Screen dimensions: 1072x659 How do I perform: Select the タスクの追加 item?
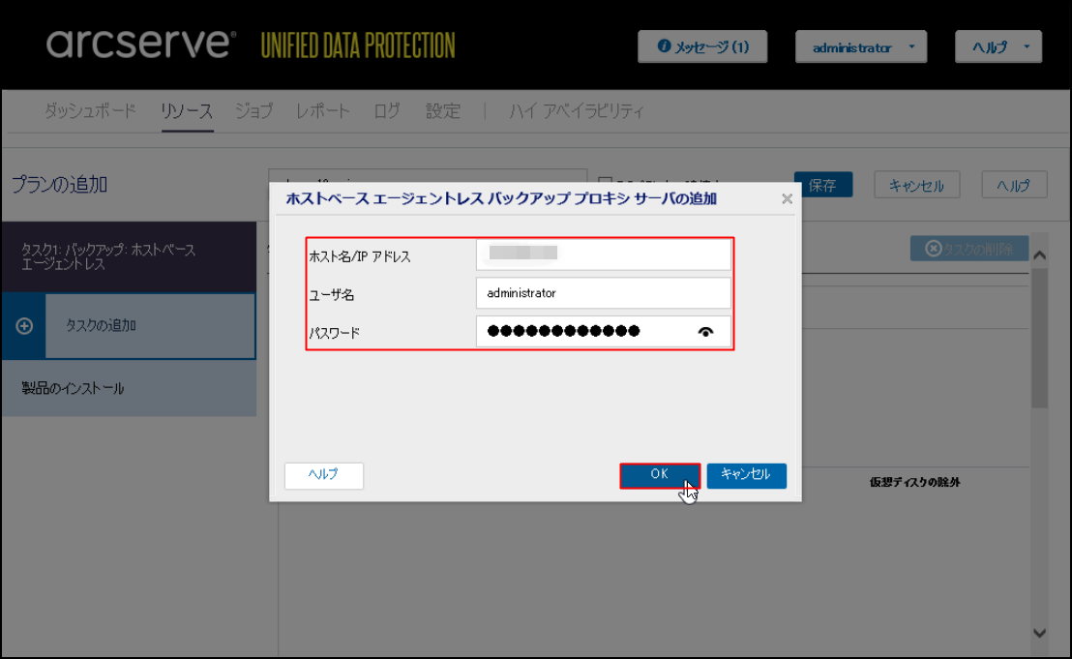pos(150,326)
